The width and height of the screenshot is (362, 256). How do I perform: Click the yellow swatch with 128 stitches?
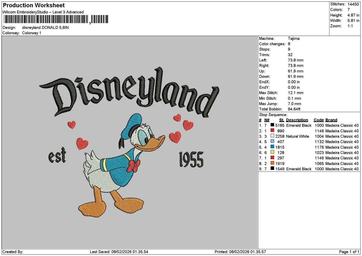pyautogui.click(x=272, y=152)
